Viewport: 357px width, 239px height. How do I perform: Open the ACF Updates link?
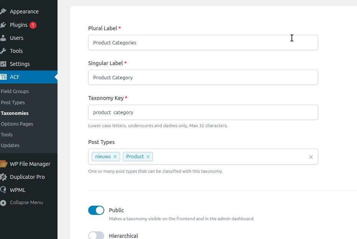click(10, 146)
